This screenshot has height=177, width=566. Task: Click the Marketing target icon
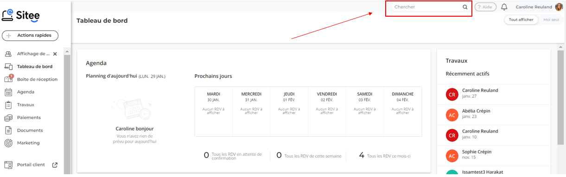tap(8, 143)
